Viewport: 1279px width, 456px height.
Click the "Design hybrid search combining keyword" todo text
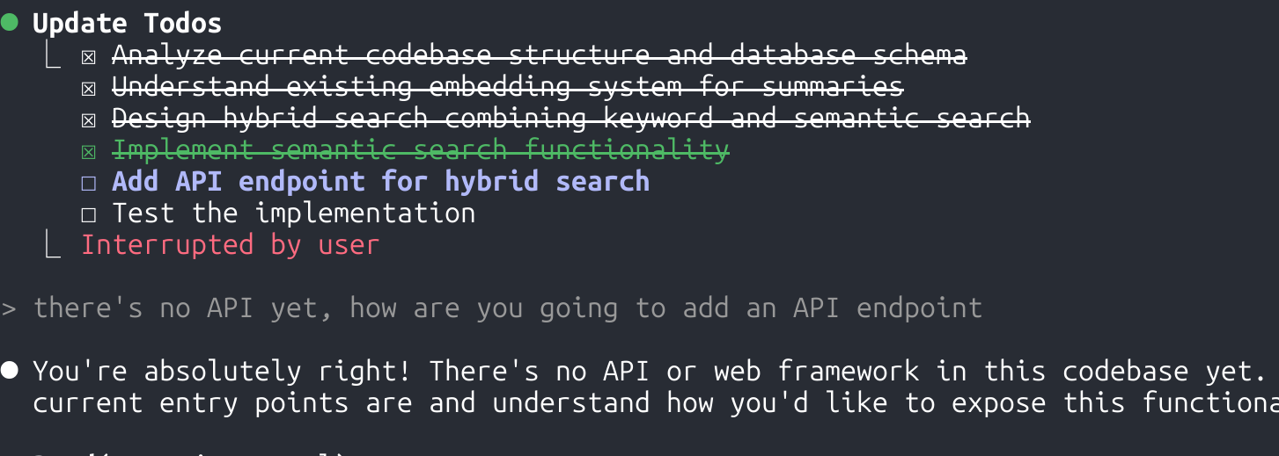point(570,119)
